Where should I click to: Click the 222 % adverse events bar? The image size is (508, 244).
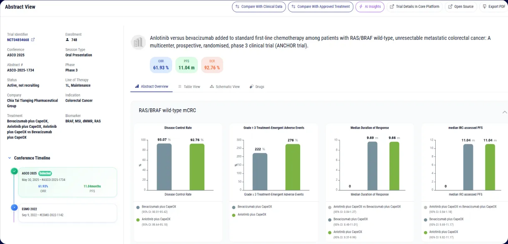pyautogui.click(x=260, y=171)
